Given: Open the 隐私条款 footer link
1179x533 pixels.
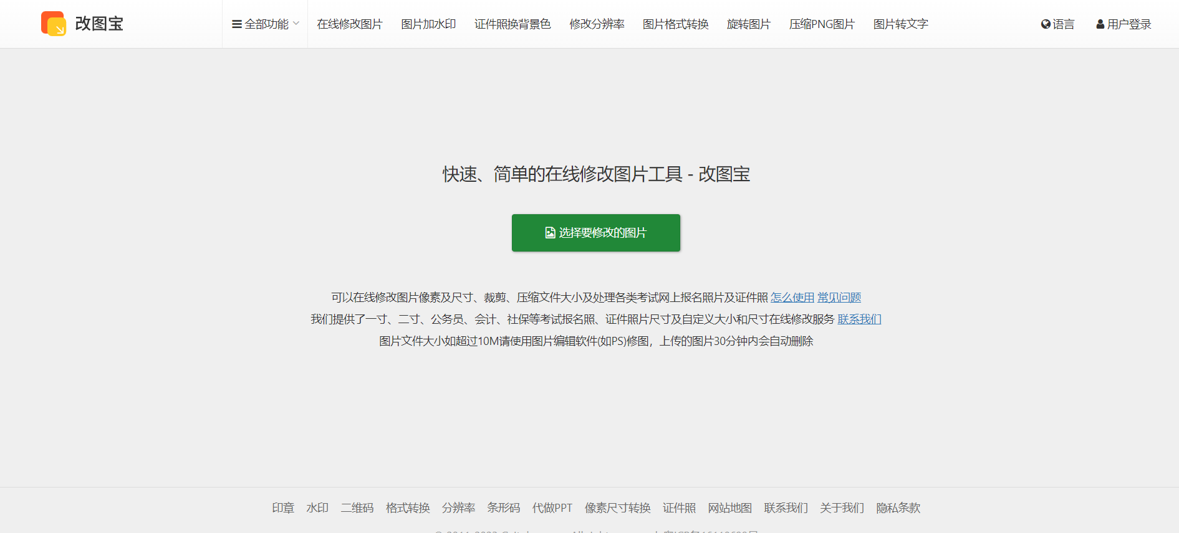Looking at the screenshot, I should pos(898,508).
